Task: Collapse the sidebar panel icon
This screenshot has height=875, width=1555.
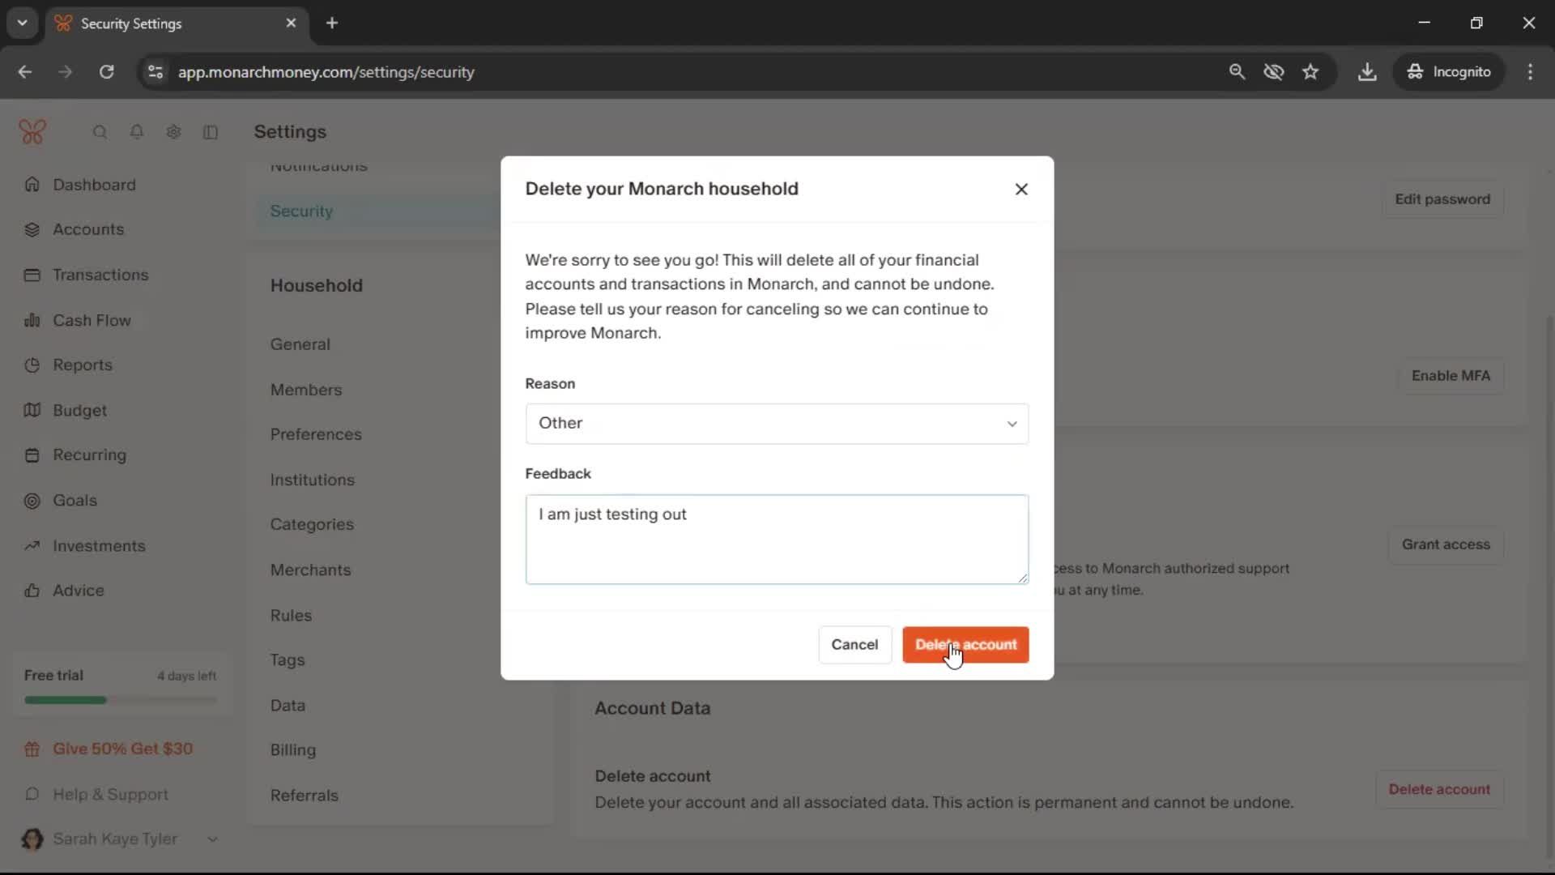Action: tap(211, 132)
